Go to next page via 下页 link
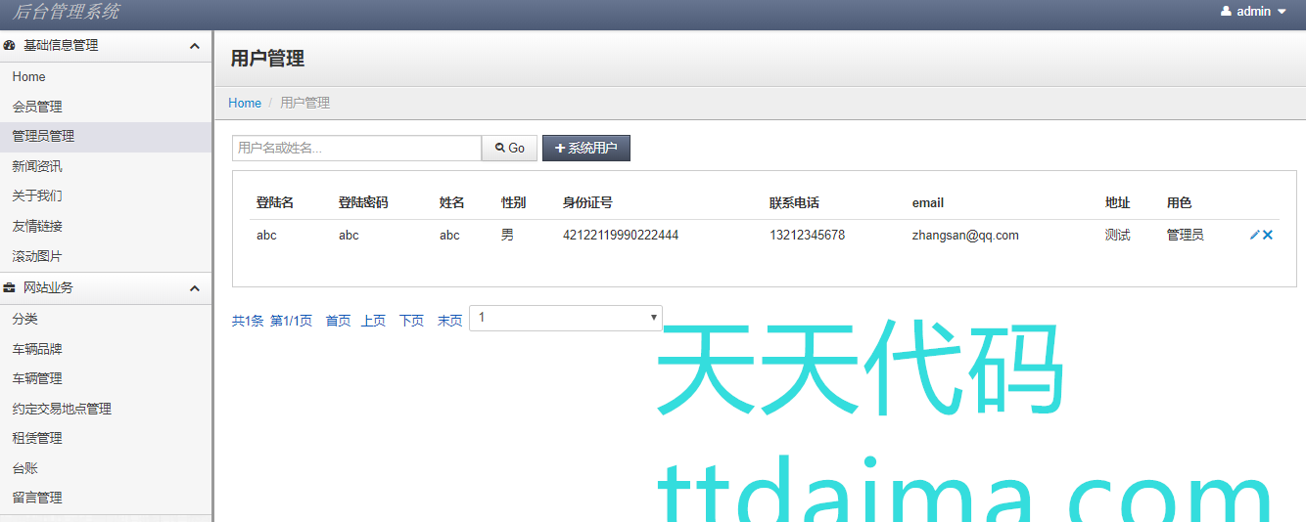The image size is (1306, 522). click(411, 321)
